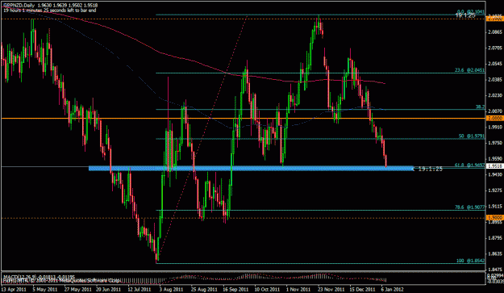Click the white current price tag 1.9518
504x293 pixels.
(x=495, y=166)
